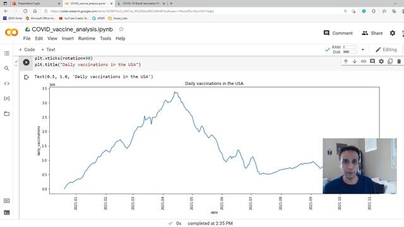Open the terminal icon at sidebar bottom
404x227 pixels.
click(7, 212)
